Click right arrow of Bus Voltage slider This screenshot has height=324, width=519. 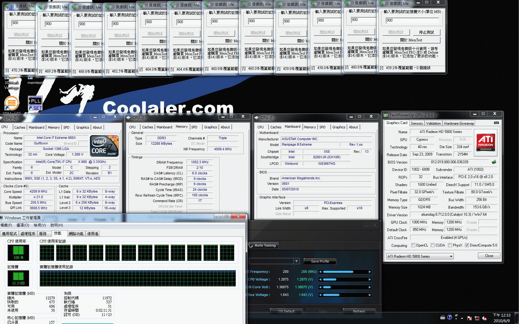coord(369,295)
